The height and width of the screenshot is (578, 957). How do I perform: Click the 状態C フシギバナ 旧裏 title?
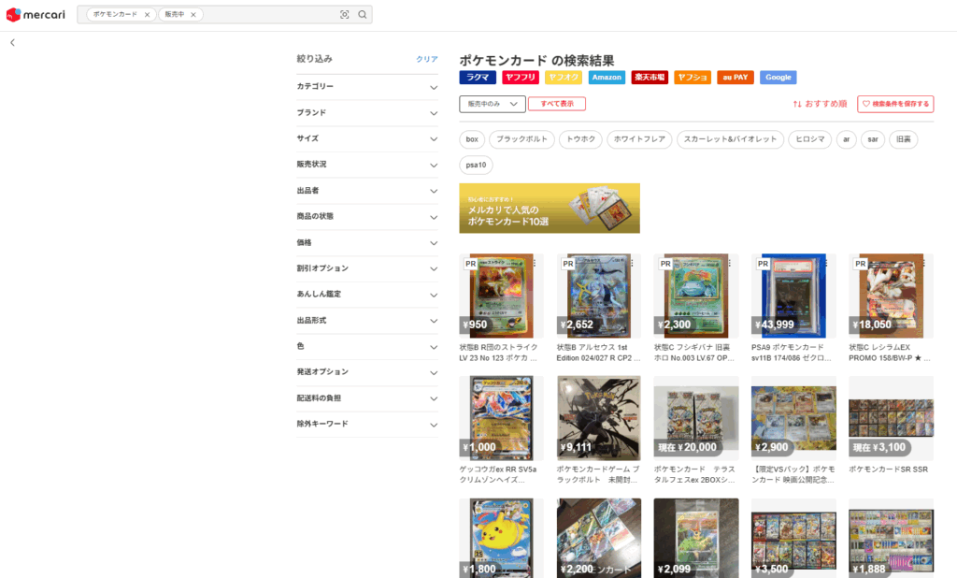click(694, 353)
